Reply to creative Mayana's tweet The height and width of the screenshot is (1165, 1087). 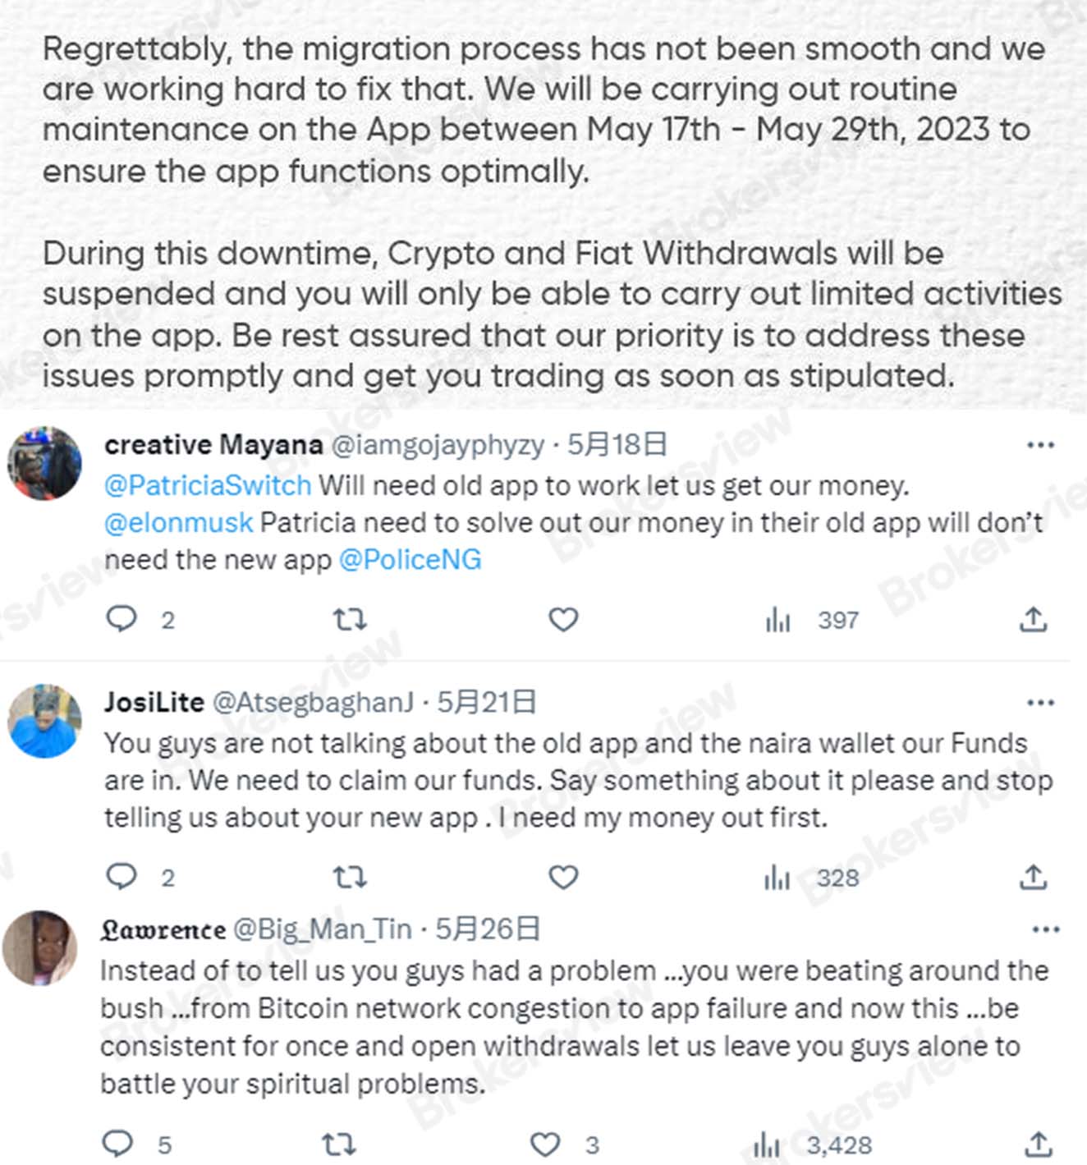click(x=124, y=620)
